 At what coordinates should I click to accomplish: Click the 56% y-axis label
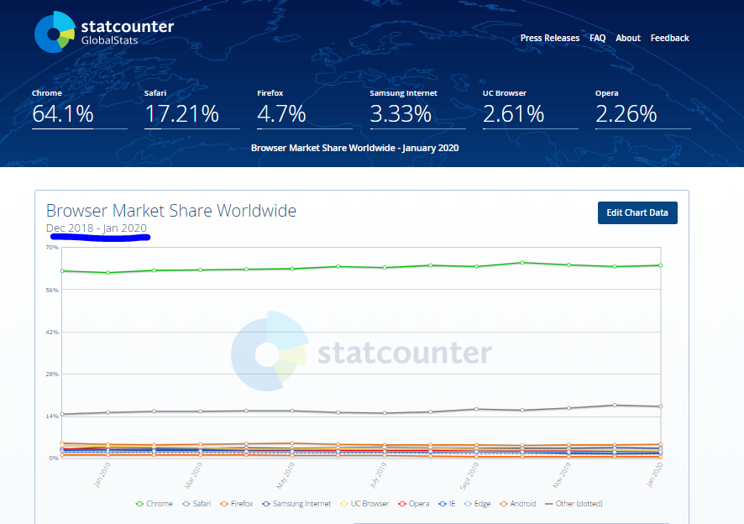(52, 290)
